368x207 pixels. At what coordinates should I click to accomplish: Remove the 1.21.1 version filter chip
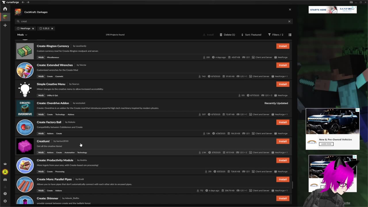52,28
